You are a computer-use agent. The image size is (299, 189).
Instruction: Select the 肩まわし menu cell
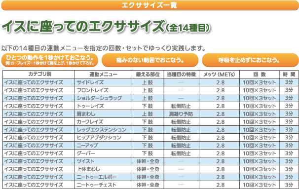tap(103, 114)
